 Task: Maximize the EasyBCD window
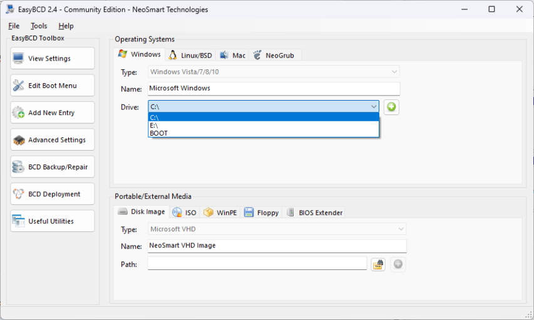[492, 9]
